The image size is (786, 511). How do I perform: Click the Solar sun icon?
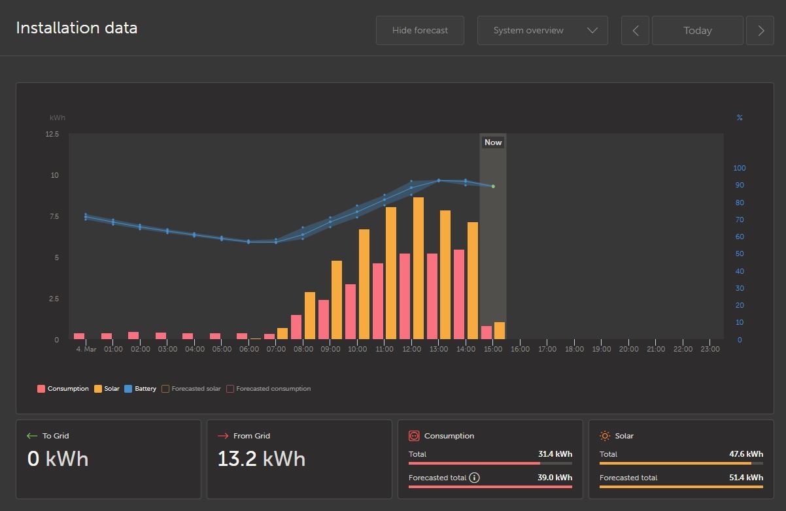[605, 436]
